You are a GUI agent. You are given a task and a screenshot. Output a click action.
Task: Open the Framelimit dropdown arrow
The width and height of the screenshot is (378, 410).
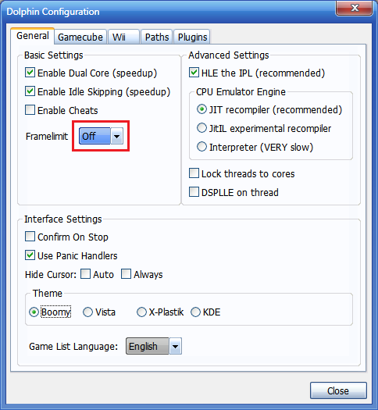click(117, 136)
